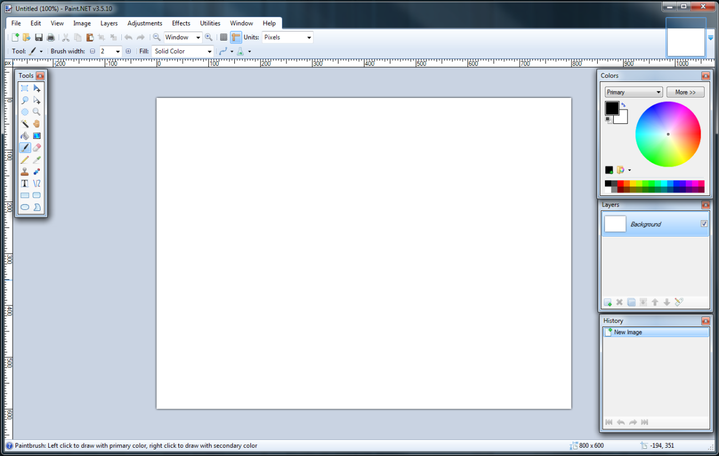This screenshot has width=719, height=456.
Task: Select the Paintbrush tool in Tools panel
Action: point(25,148)
